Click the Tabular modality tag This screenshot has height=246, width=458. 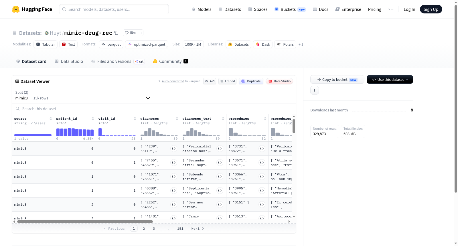coord(46,44)
